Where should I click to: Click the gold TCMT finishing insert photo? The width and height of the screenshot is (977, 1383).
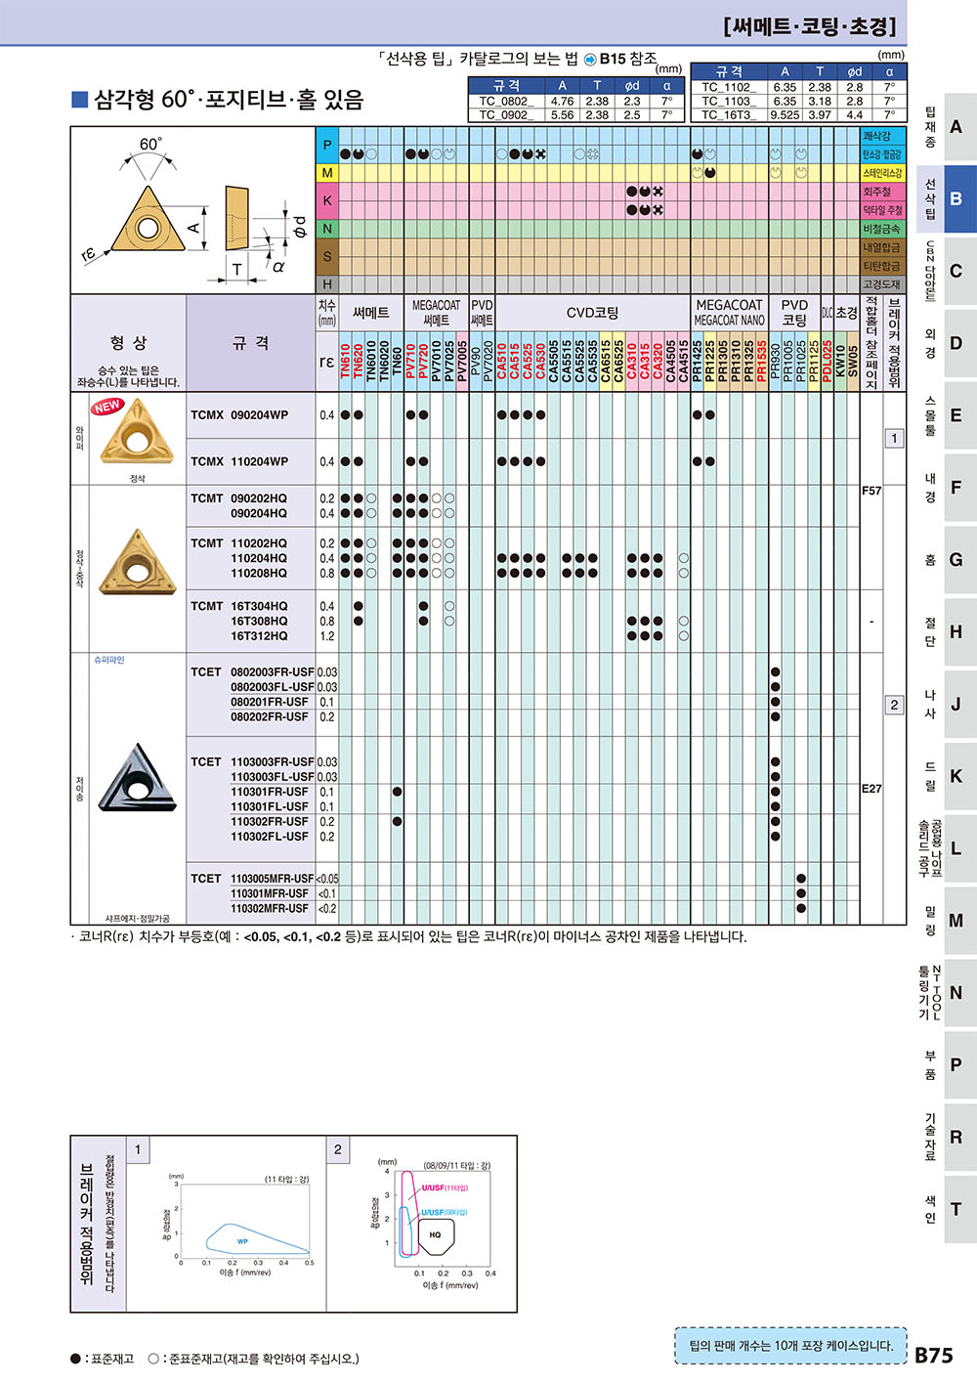pyautogui.click(x=138, y=563)
